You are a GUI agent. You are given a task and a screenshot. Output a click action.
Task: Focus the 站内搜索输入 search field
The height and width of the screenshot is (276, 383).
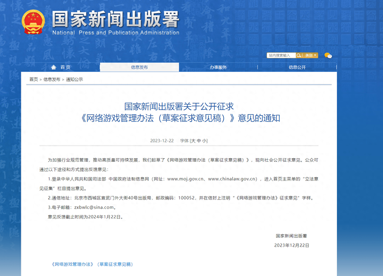coord(281,55)
